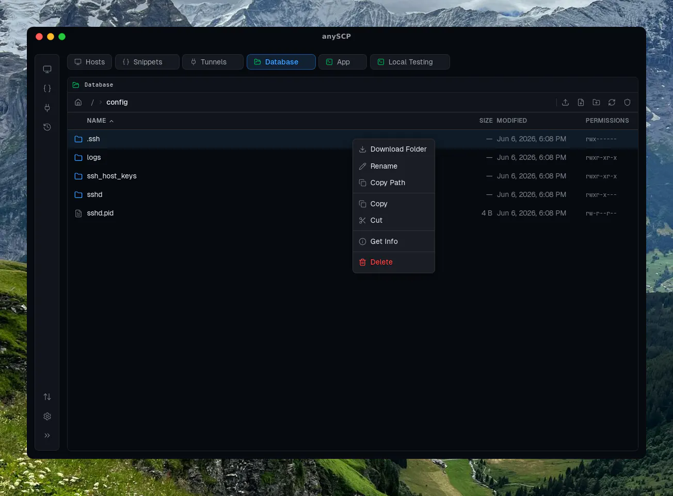The height and width of the screenshot is (496, 673).
Task: Select the .ssh folder name
Action: (93, 139)
